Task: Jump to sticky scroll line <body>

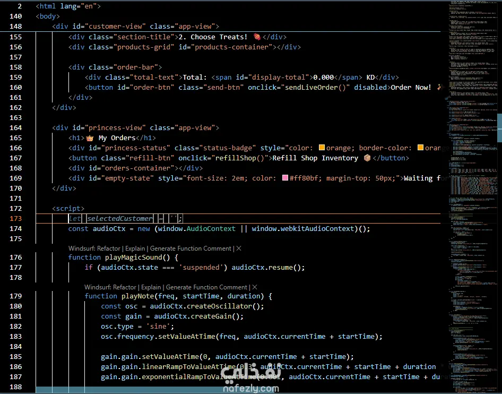Action: [48, 16]
